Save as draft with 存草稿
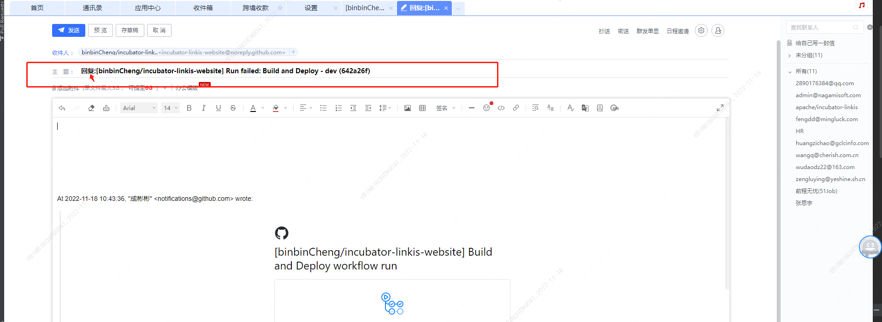 [130, 30]
